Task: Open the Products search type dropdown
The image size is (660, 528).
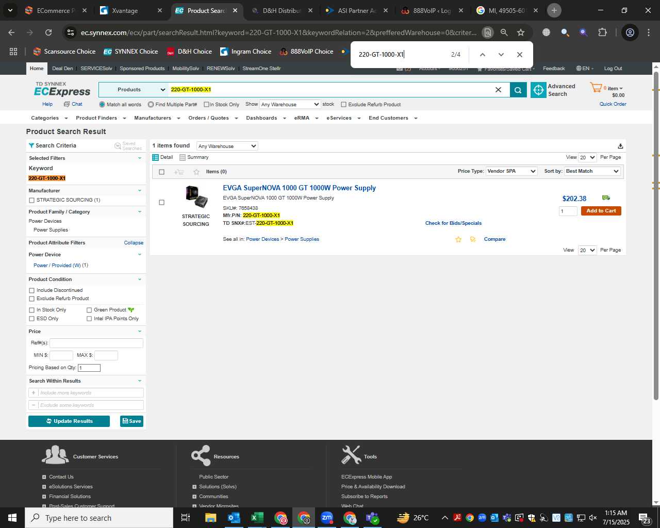Action: pos(133,90)
